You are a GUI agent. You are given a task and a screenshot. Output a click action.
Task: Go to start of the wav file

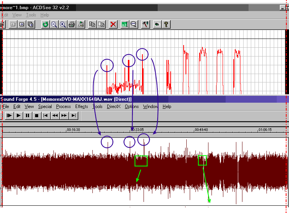coord(45,116)
